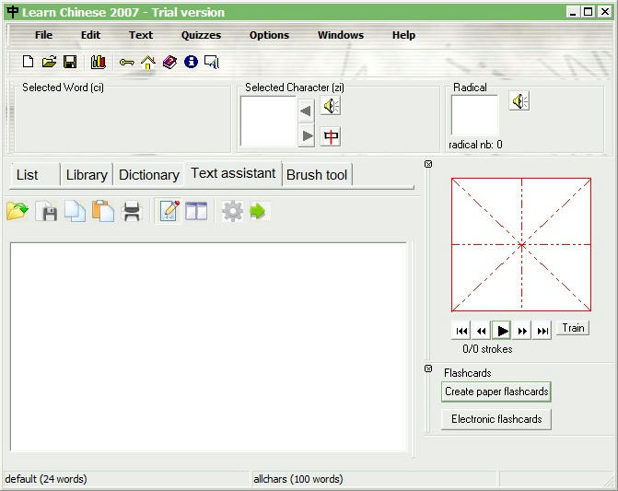Click the yellow house home icon
This screenshot has width=618, height=491.
pos(147,63)
